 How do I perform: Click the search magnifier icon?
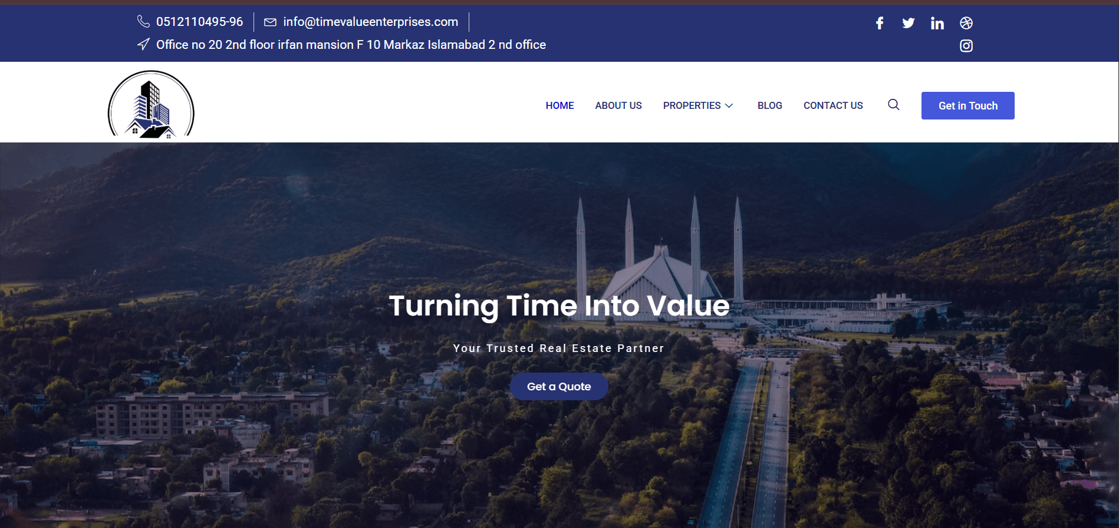[893, 105]
